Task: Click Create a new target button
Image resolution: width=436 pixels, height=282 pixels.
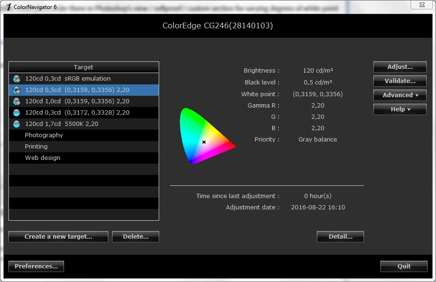Action: pyautogui.click(x=58, y=237)
